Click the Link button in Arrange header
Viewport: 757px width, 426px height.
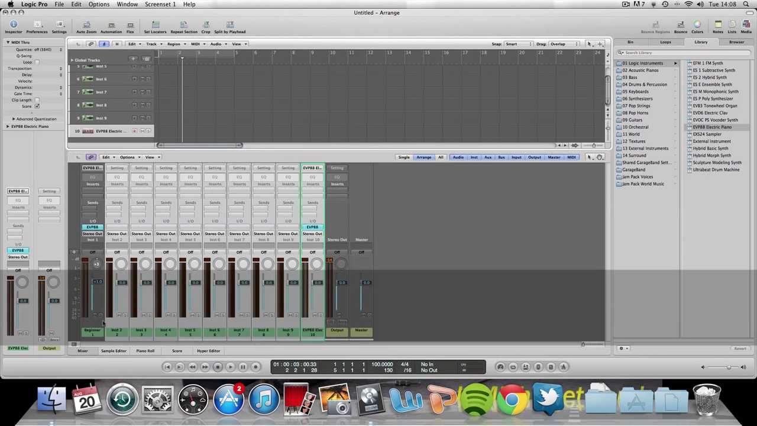[91, 44]
